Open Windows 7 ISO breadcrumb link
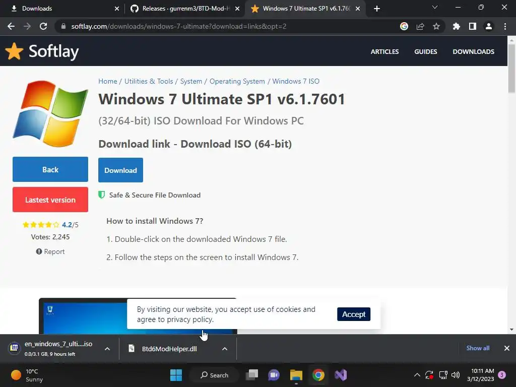516x387 pixels. (x=296, y=81)
